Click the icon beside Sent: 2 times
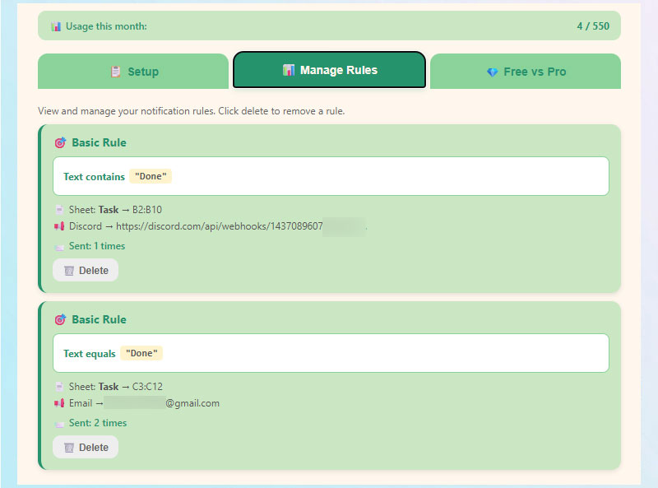This screenshot has height=488, width=658. click(x=58, y=423)
